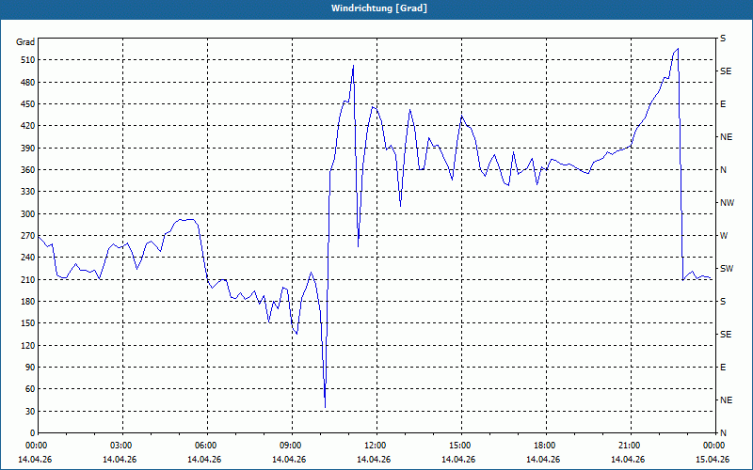Click the 30 degree label

30,411
